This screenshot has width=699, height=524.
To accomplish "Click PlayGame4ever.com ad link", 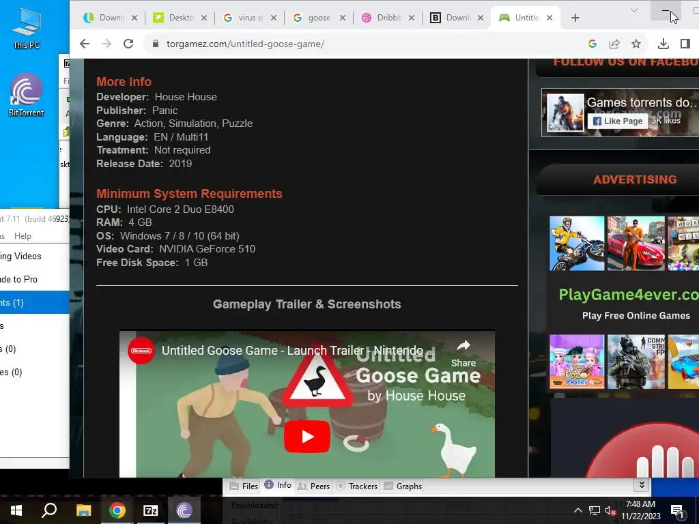I will 629,295.
